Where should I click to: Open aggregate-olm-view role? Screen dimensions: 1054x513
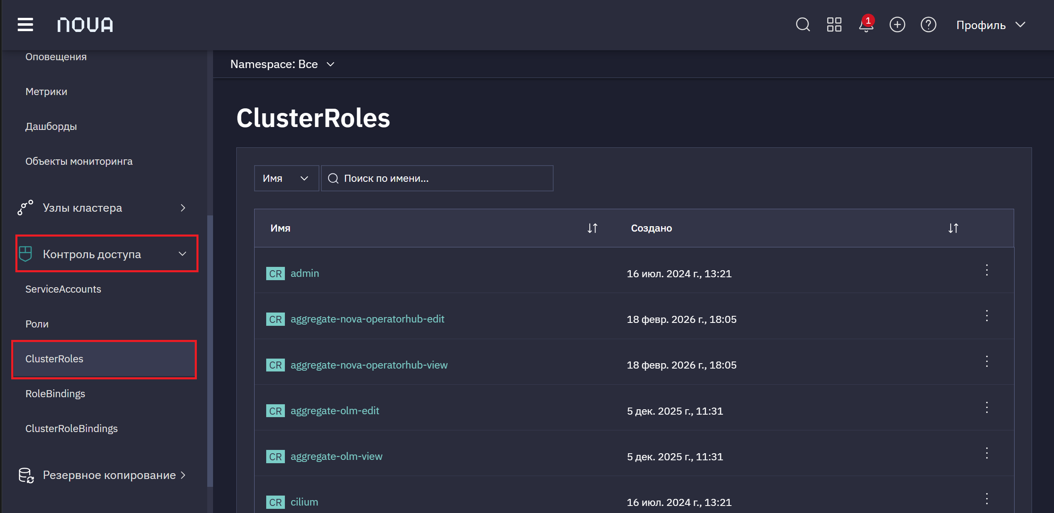336,457
